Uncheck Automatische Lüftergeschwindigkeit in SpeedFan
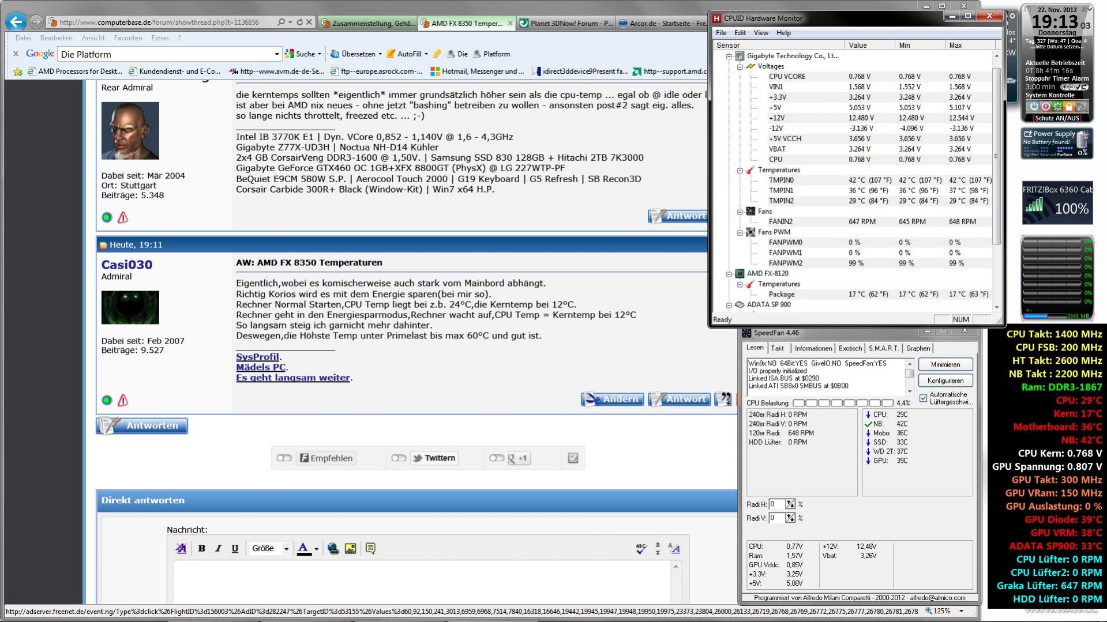This screenshot has width=1107, height=622. pos(924,398)
